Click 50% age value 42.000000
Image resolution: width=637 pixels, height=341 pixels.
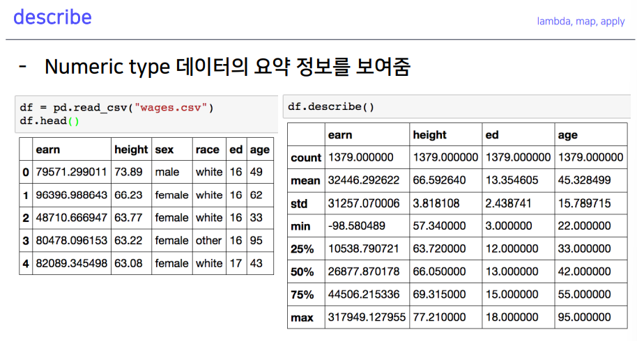[584, 271]
